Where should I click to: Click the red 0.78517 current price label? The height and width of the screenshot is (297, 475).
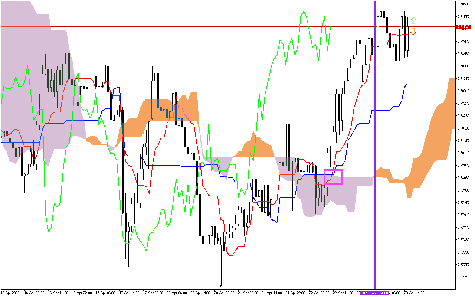tap(463, 27)
